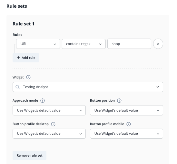The width and height of the screenshot is (177, 164).
Task: Focus the rule value field containing shop
Action: 129,44
